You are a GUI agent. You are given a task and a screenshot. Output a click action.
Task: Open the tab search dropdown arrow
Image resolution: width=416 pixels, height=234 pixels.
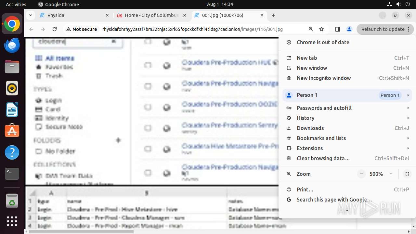30,15
